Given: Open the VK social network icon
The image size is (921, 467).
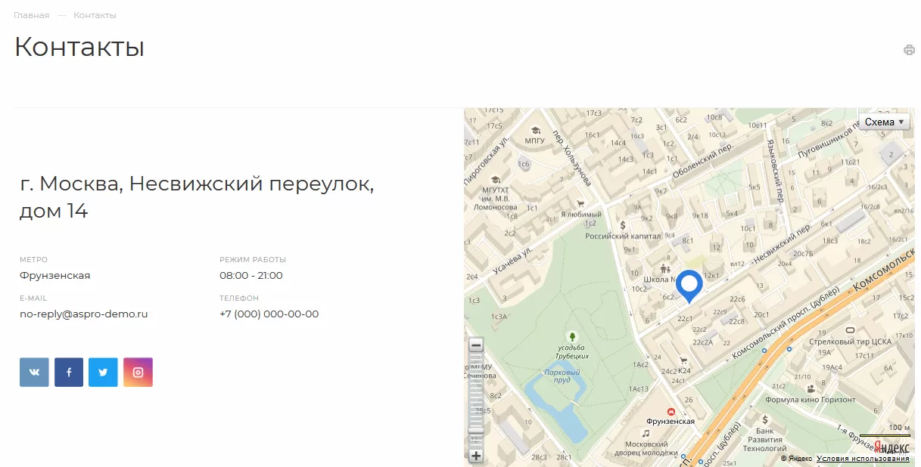Looking at the screenshot, I should point(34,372).
